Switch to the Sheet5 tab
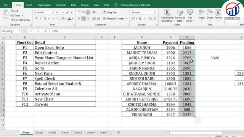 click(x=78, y=132)
